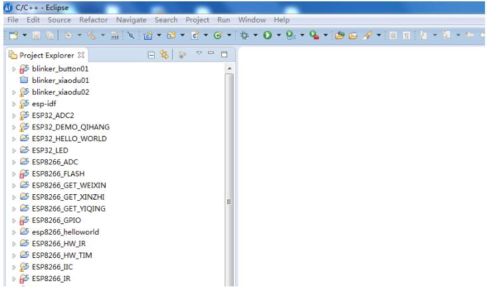Image resolution: width=487 pixels, height=299 pixels.
Task: Expand the ESP8266_GPIO project node
Action: tap(14, 221)
